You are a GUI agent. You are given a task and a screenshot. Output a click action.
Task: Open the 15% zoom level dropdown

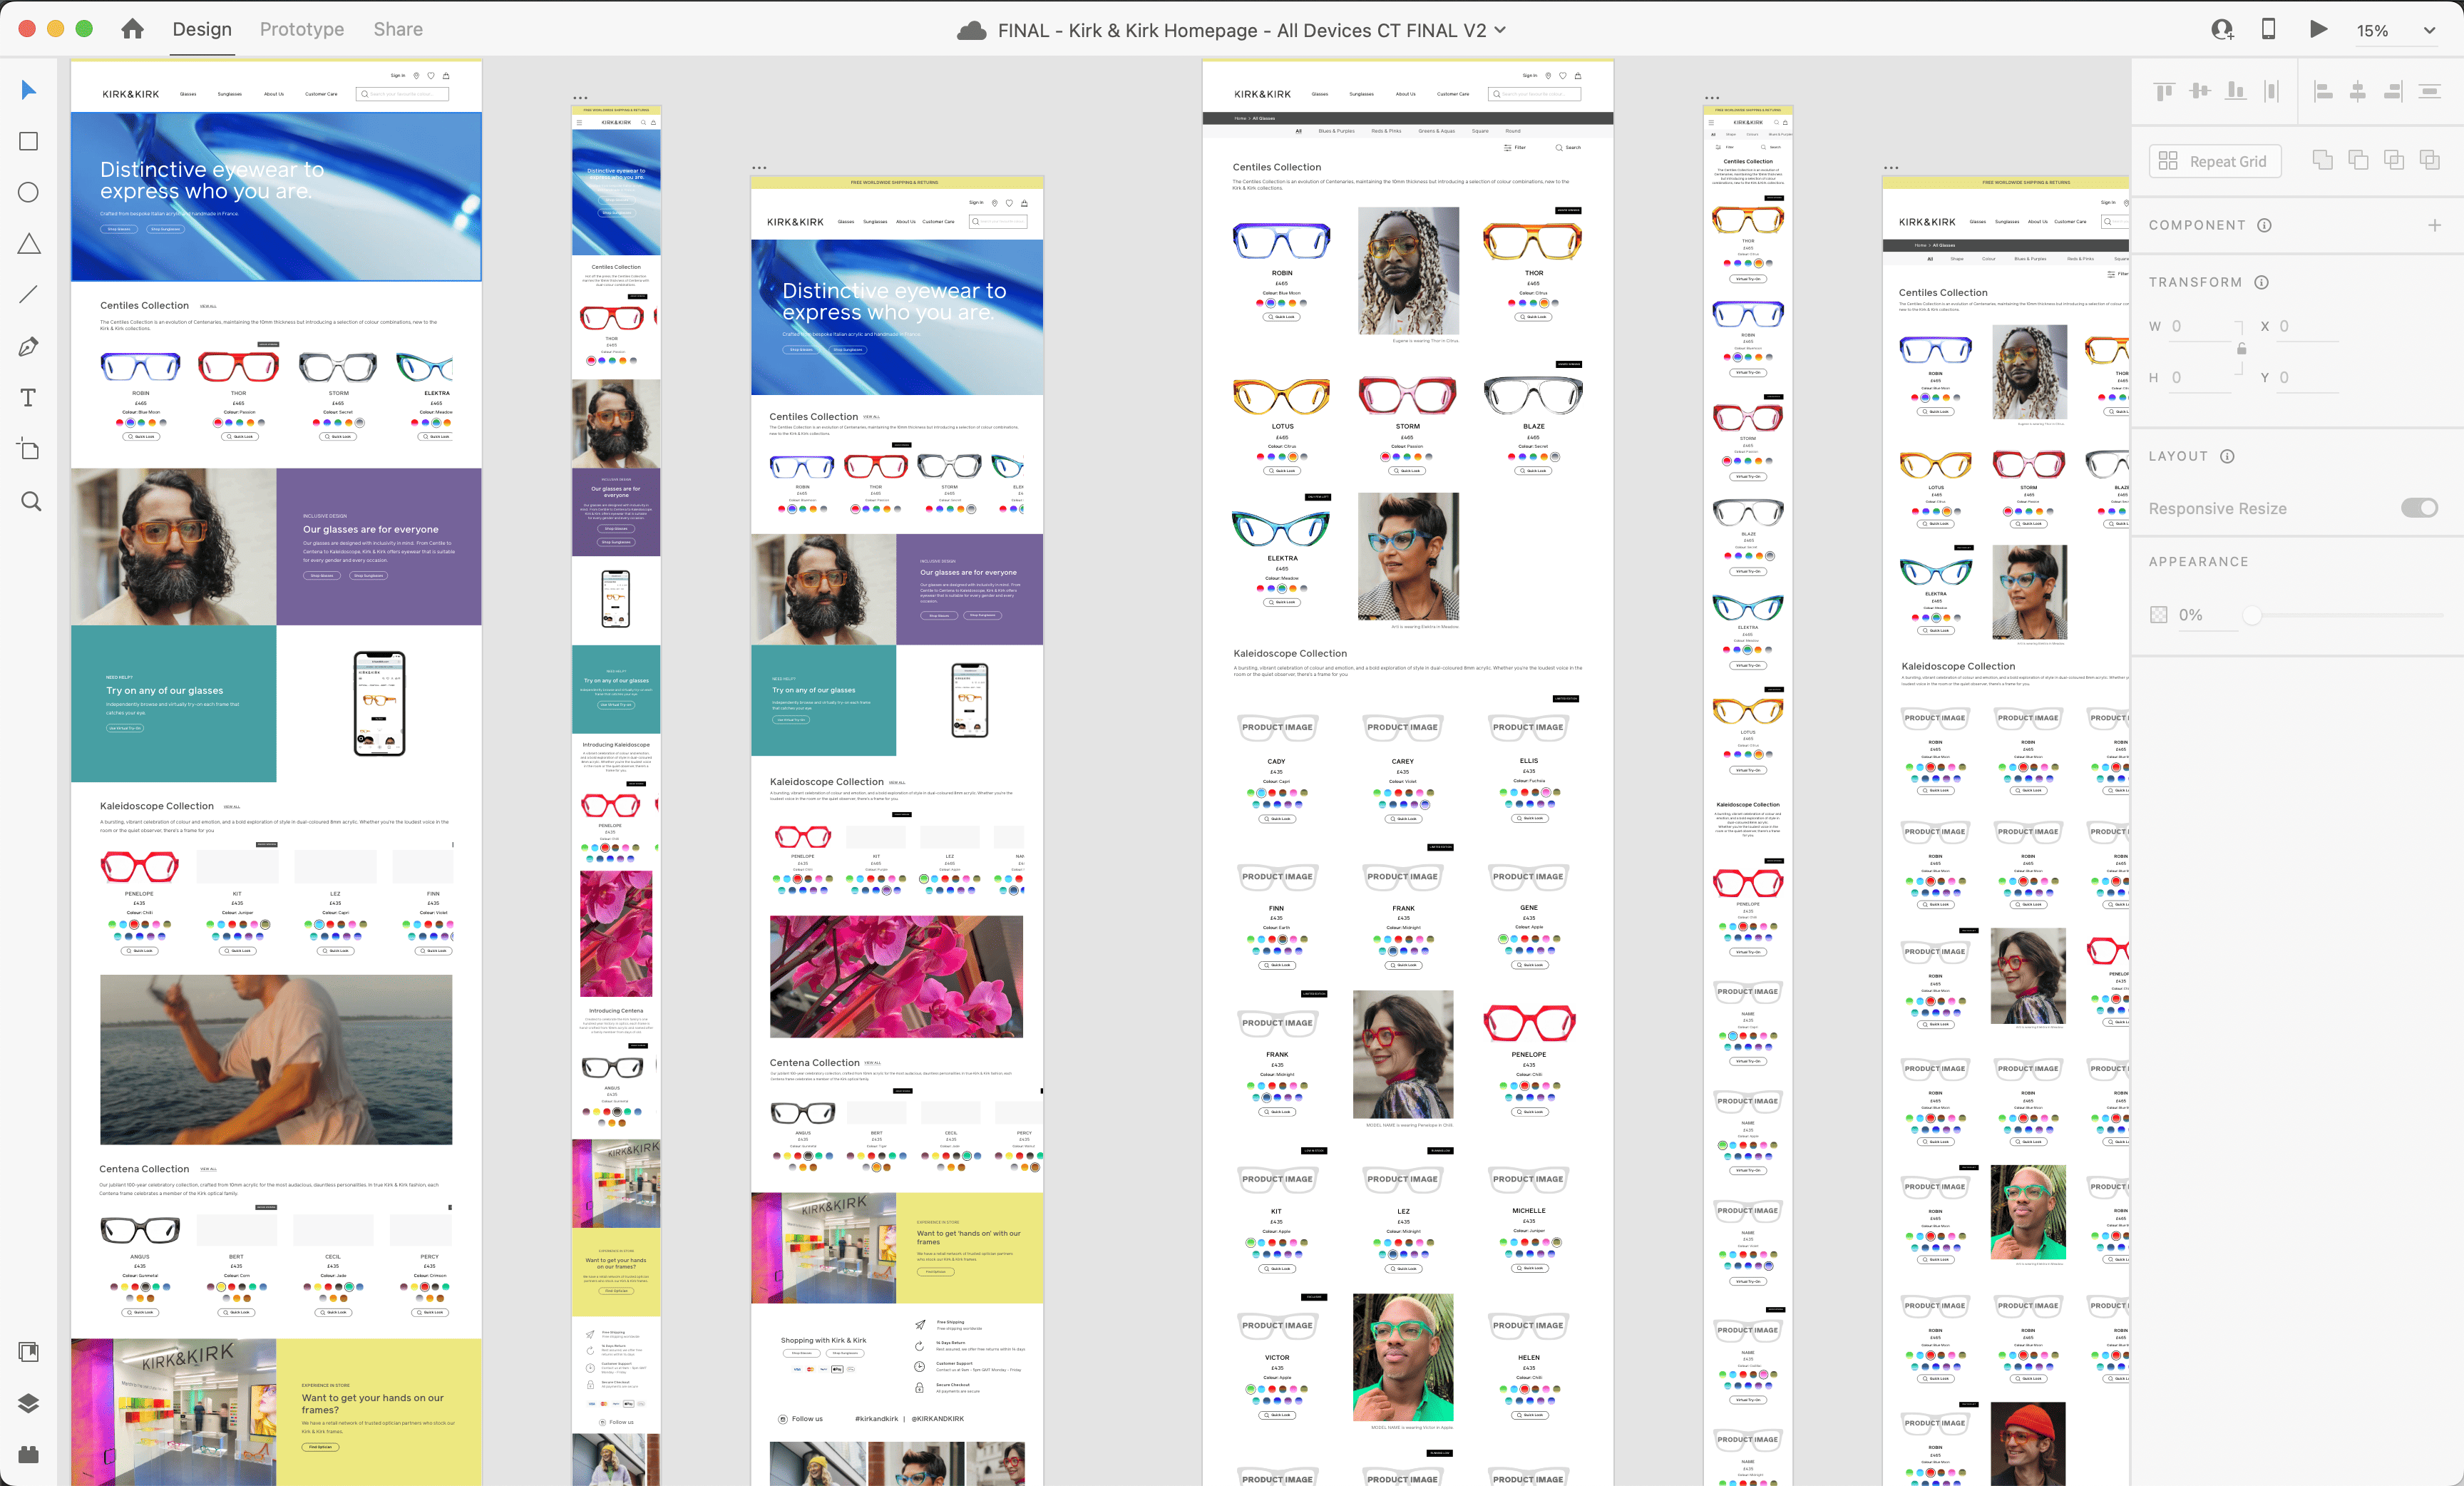[x=2429, y=30]
